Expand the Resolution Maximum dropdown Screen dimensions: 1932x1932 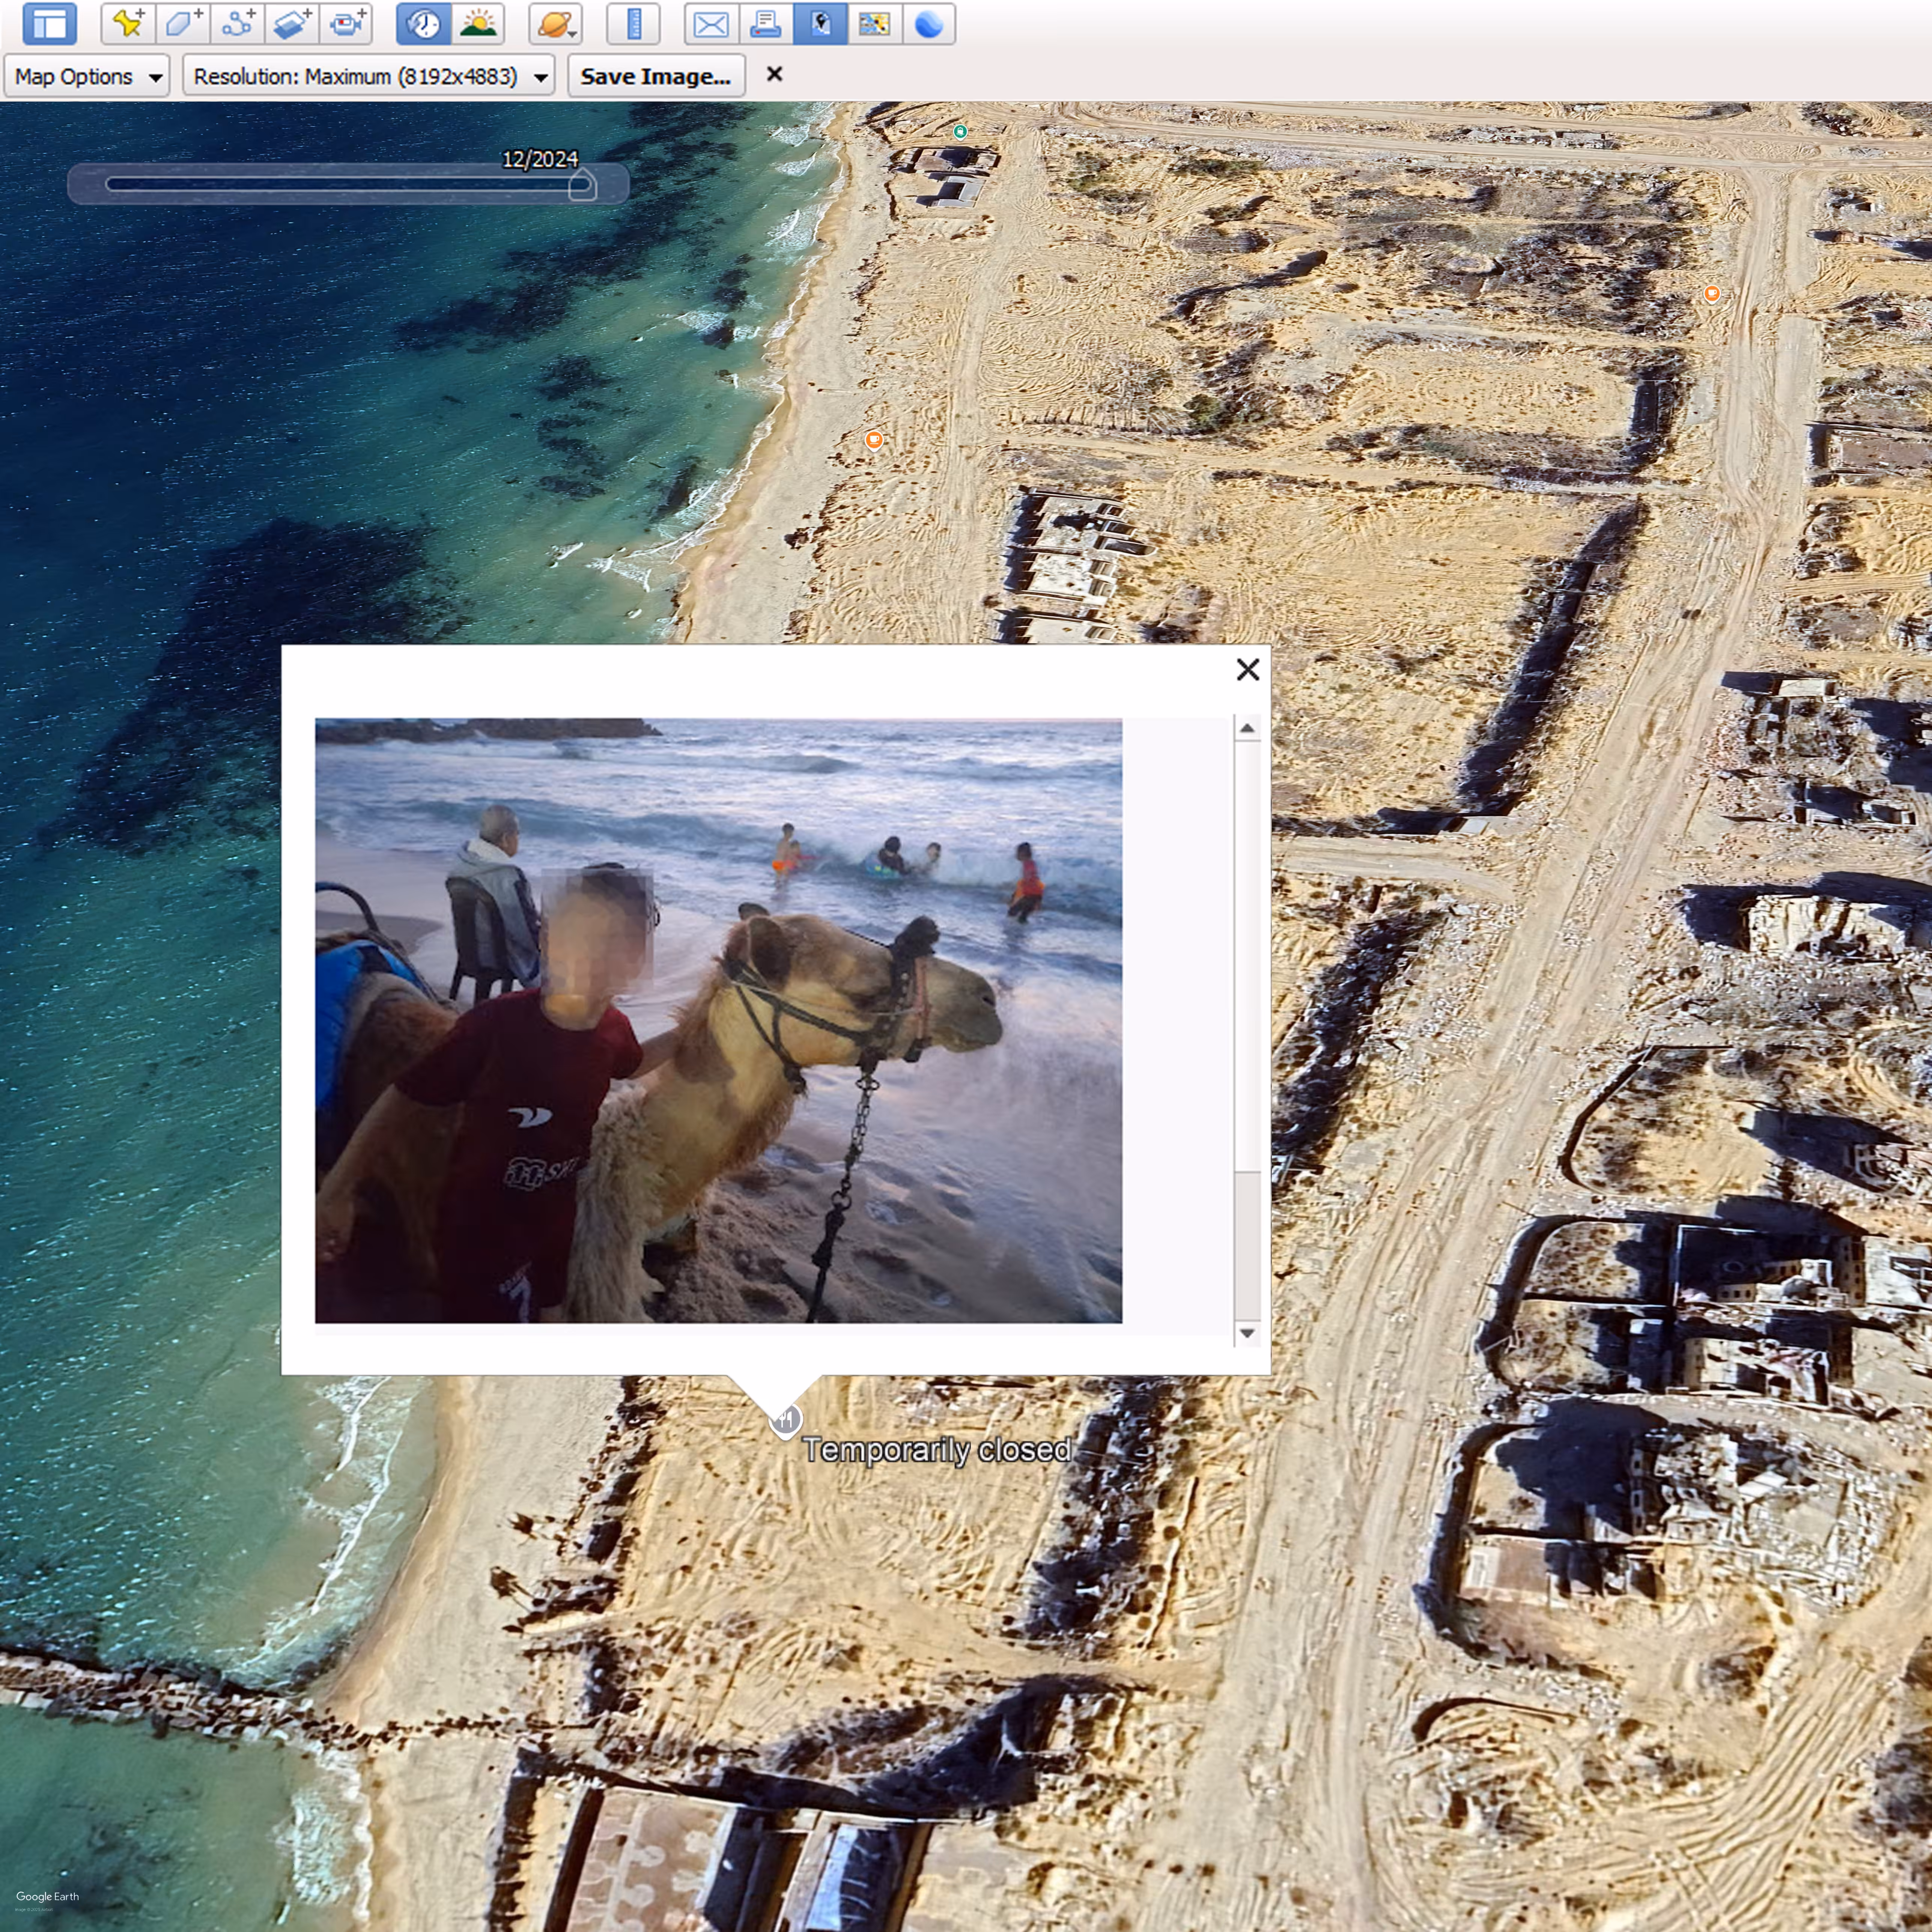369,77
